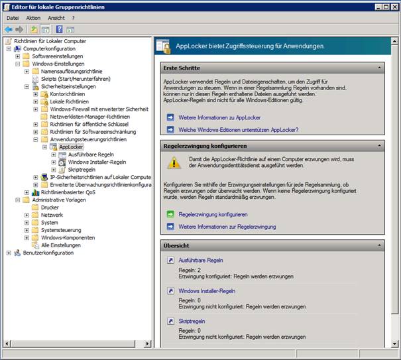Toggle the action pane toolbar icon
Image resolution: width=401 pixels, height=360 pixels.
click(70, 29)
